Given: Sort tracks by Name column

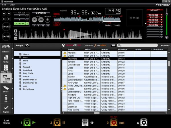Looking at the screenshot, I should [76, 49].
